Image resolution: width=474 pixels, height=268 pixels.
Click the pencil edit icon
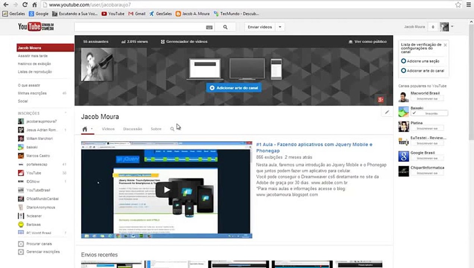pyautogui.click(x=387, y=112)
